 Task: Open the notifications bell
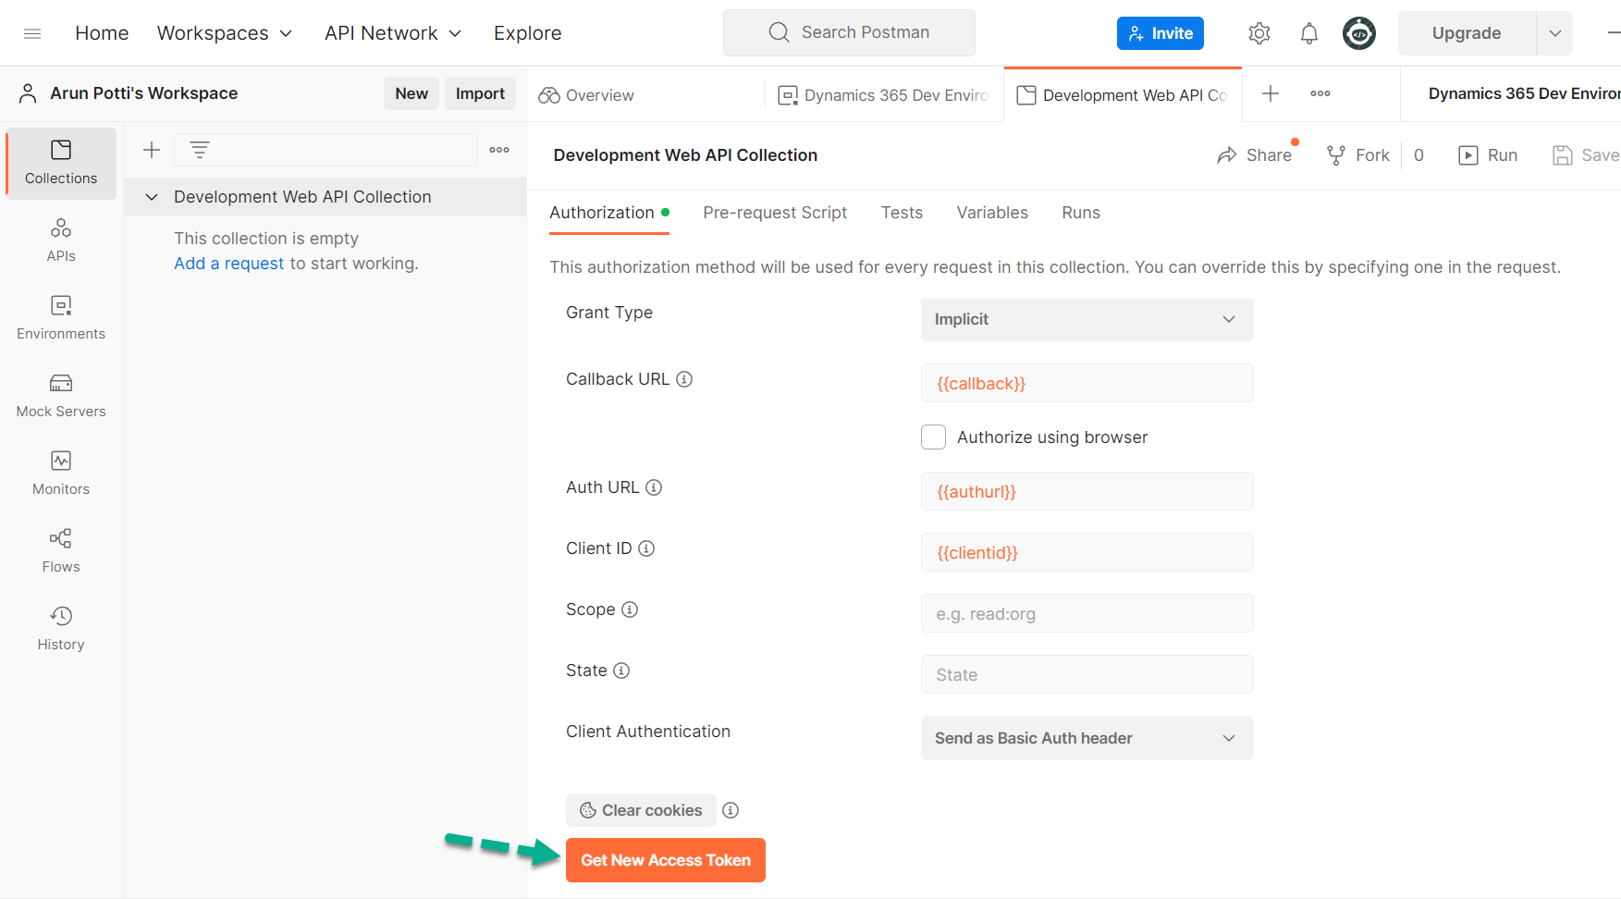pos(1309,32)
